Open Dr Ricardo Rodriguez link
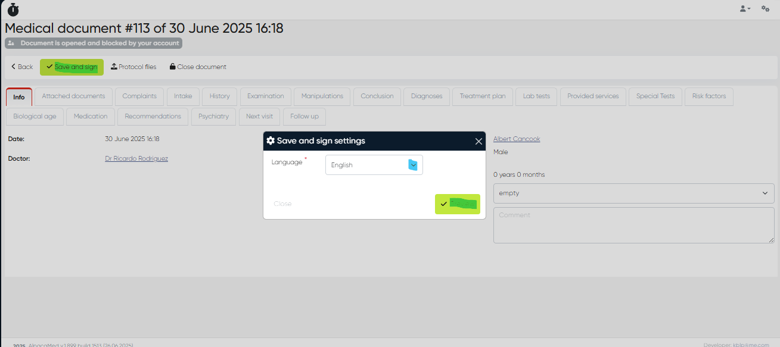This screenshot has height=347, width=780. click(136, 159)
